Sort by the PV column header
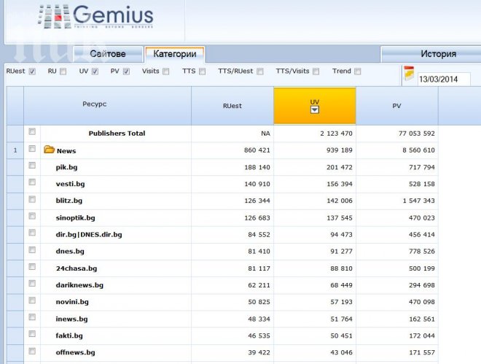This screenshot has width=481, height=364. tap(396, 106)
